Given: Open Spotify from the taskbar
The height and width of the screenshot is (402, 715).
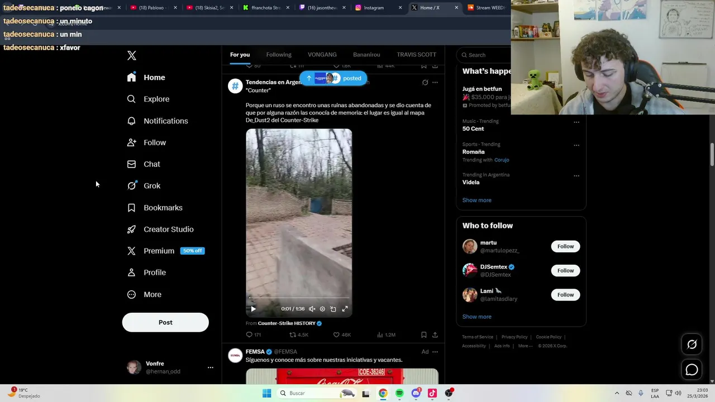Looking at the screenshot, I should pyautogui.click(x=399, y=393).
